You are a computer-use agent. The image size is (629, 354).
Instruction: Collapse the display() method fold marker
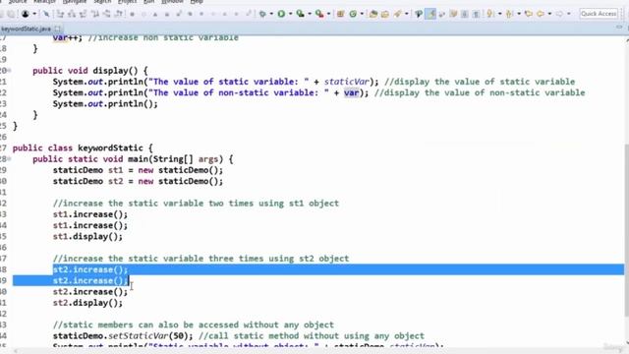(9, 71)
